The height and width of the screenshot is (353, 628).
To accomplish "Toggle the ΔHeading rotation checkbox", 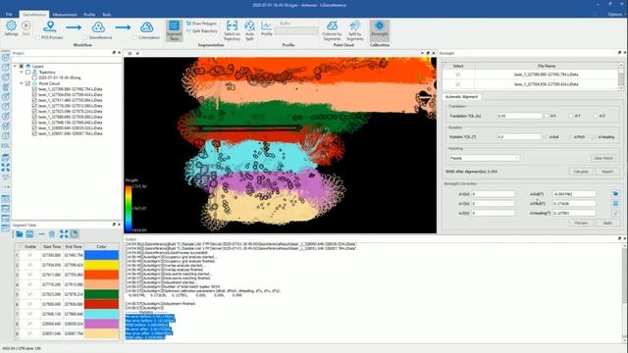I will click(594, 137).
